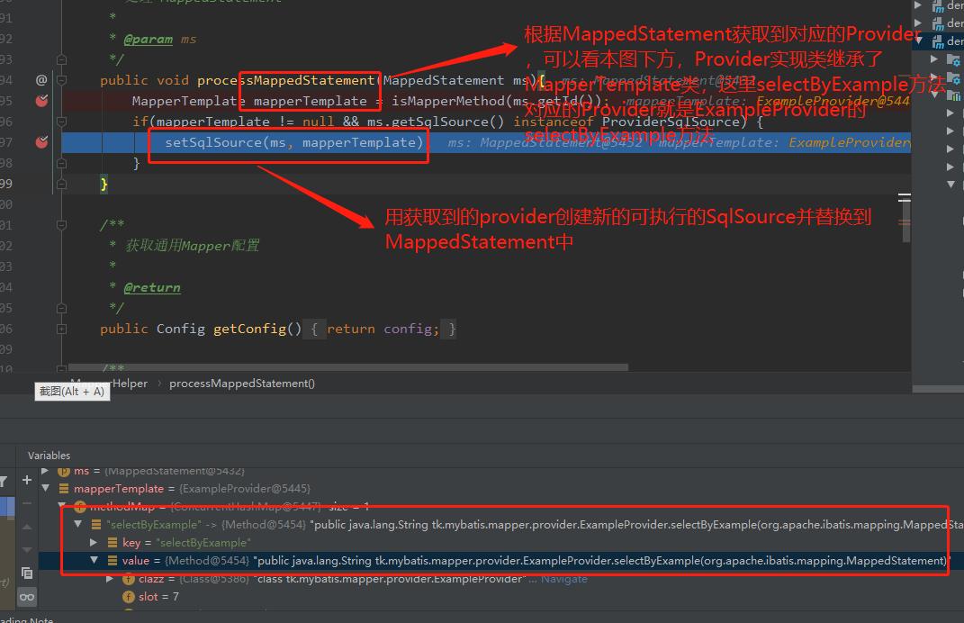Click setSqlSource call on line 97
Viewport: 964px width, 623px height.
213,142
